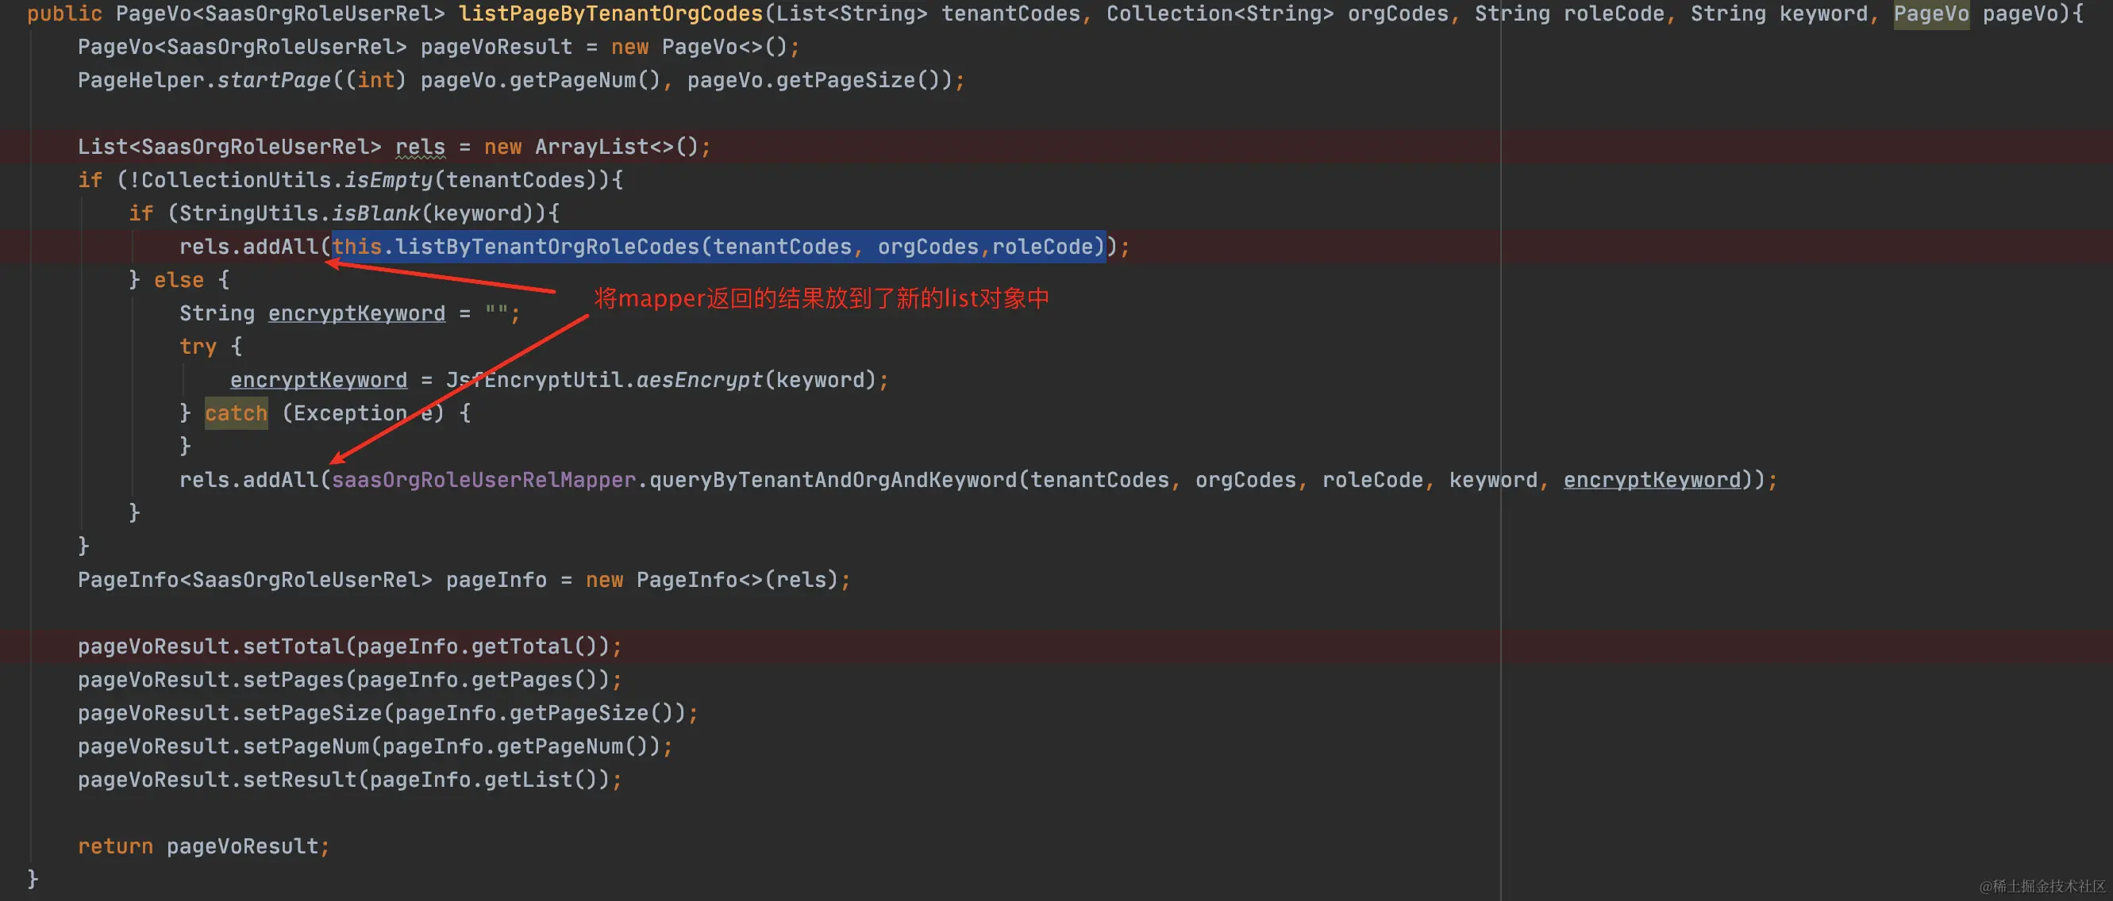Click the setPageSize method call
Image resolution: width=2113 pixels, height=901 pixels.
pyautogui.click(x=312, y=713)
